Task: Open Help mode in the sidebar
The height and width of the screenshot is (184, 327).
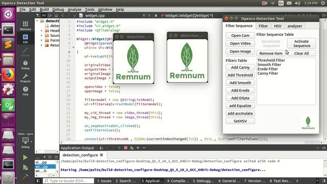Action: (25, 91)
